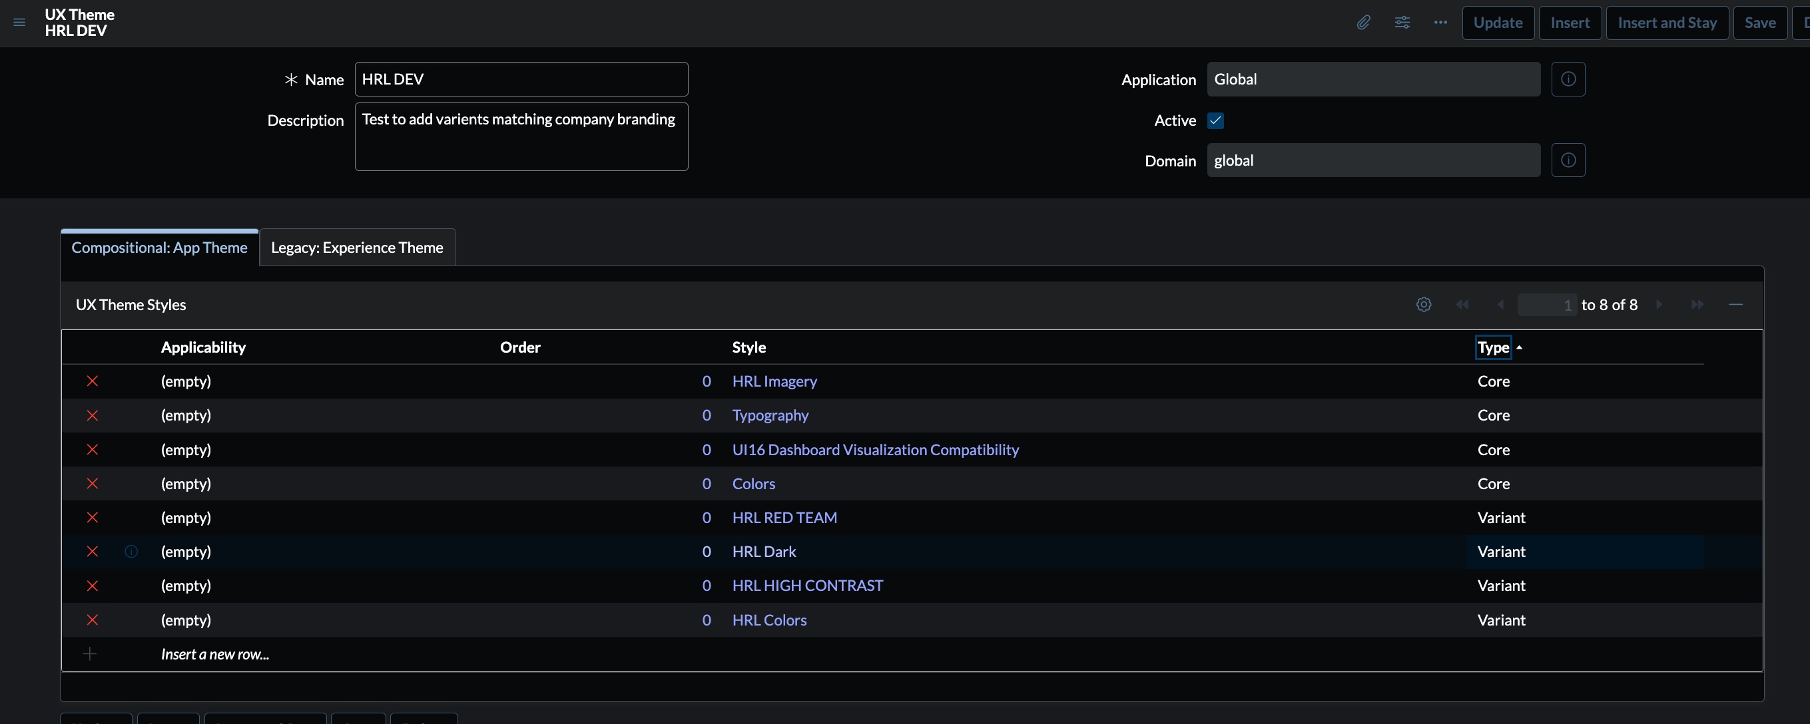Viewport: 1810px width, 724px height.
Task: Remove the HRL Colors row with its delete X
Action: point(92,620)
